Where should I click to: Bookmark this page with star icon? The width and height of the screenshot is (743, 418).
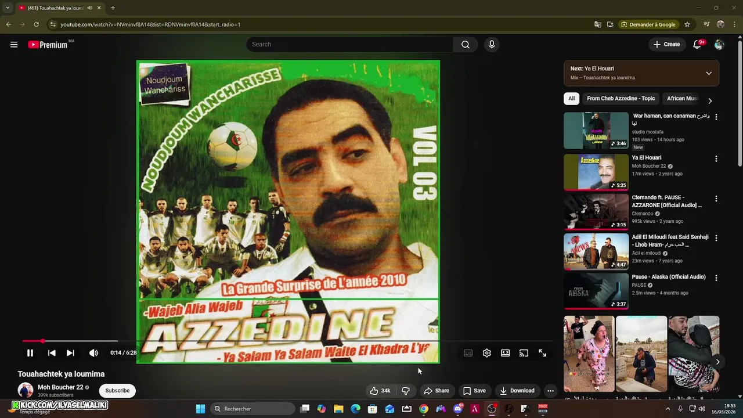[x=687, y=24]
